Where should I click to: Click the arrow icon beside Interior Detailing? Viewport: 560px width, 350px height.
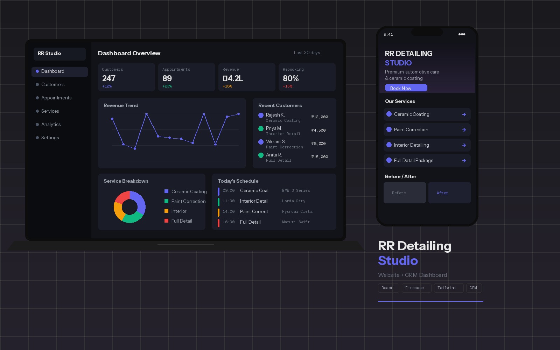tap(464, 145)
